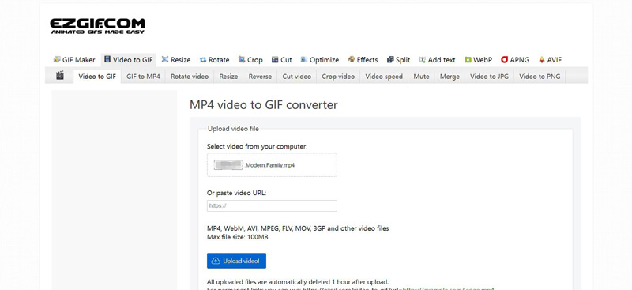Click the MP4 video to GIF converter heading
Screen dimensions: 632x290
264,105
